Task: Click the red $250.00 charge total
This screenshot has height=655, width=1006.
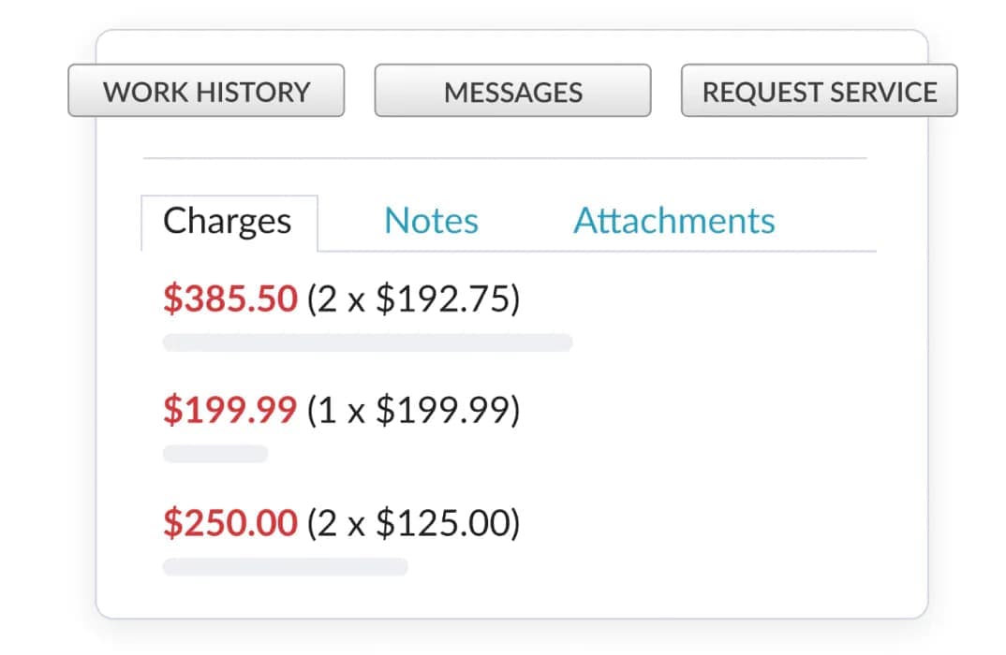Action: coord(229,522)
